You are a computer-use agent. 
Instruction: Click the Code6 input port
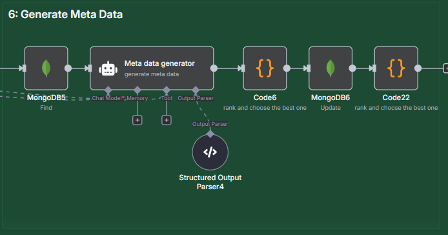[x=243, y=68]
